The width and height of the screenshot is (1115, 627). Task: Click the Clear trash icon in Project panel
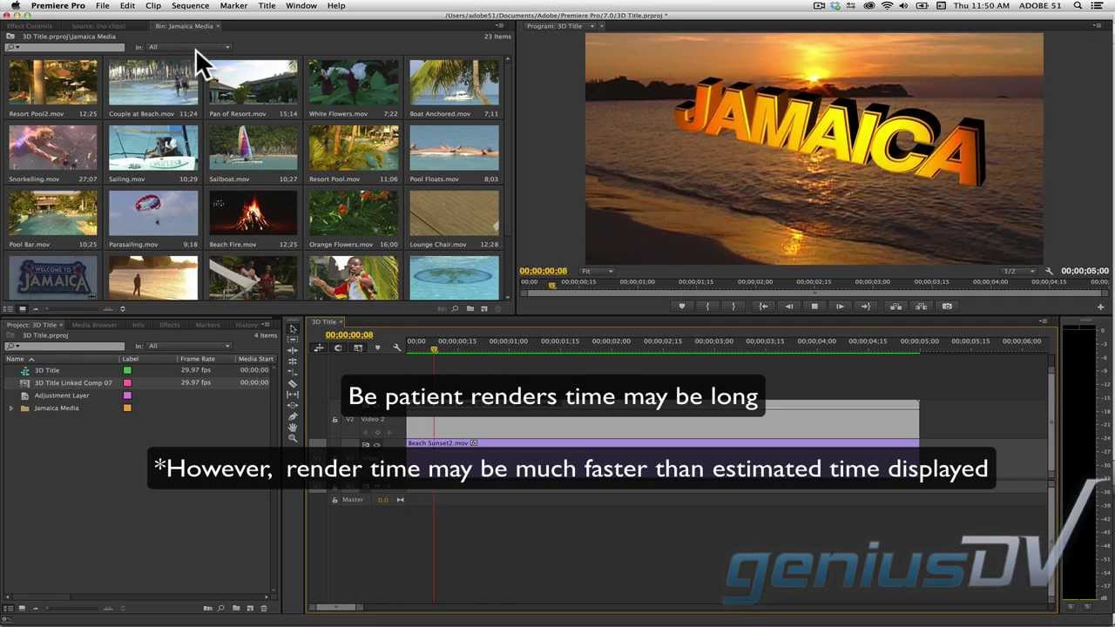[264, 608]
